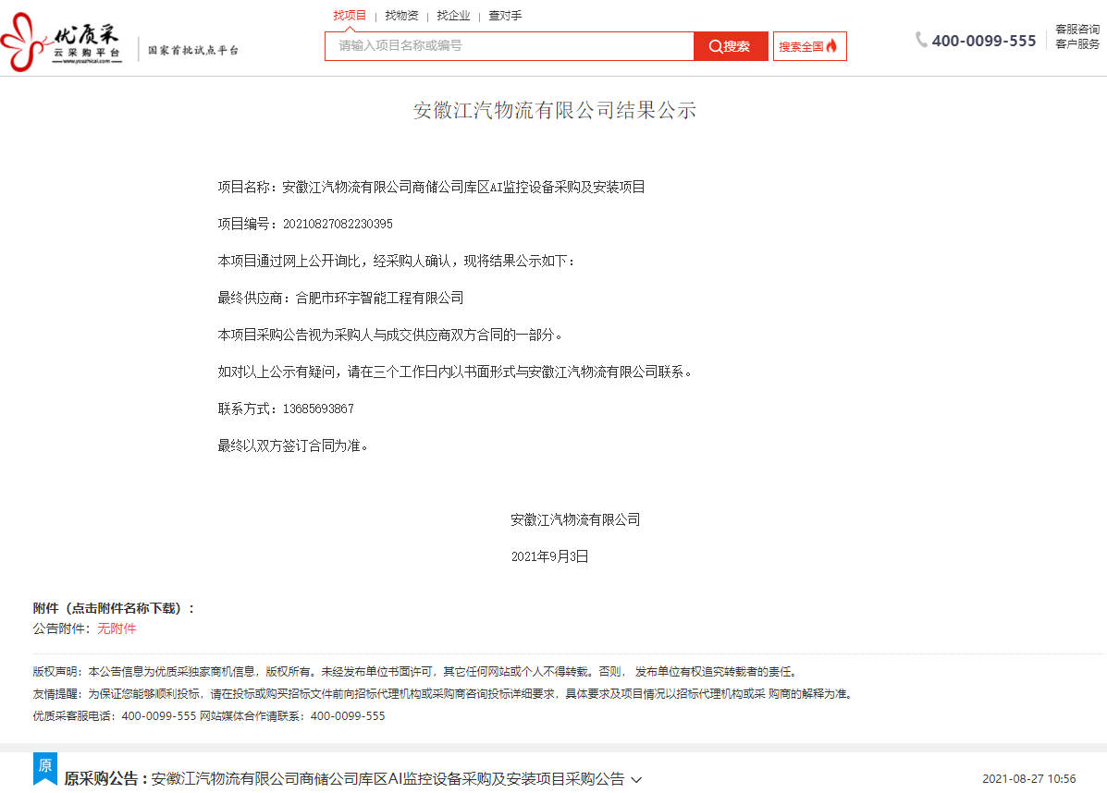Screen dimensions: 1107x793
Task: Go to the 查对手 tab
Action: (505, 15)
